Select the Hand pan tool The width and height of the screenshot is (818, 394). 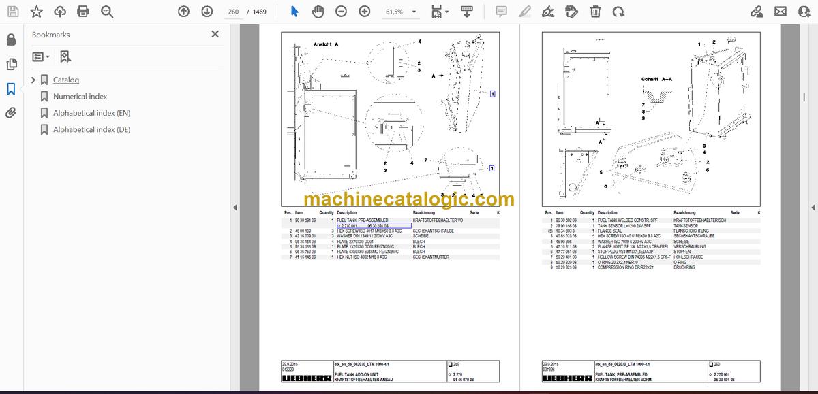click(x=318, y=12)
